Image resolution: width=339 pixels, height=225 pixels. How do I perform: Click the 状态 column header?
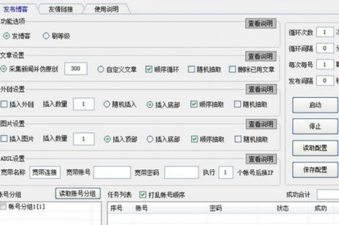point(282,208)
